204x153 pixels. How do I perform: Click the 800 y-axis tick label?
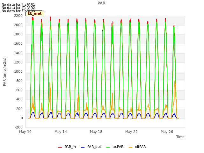tap(19, 81)
